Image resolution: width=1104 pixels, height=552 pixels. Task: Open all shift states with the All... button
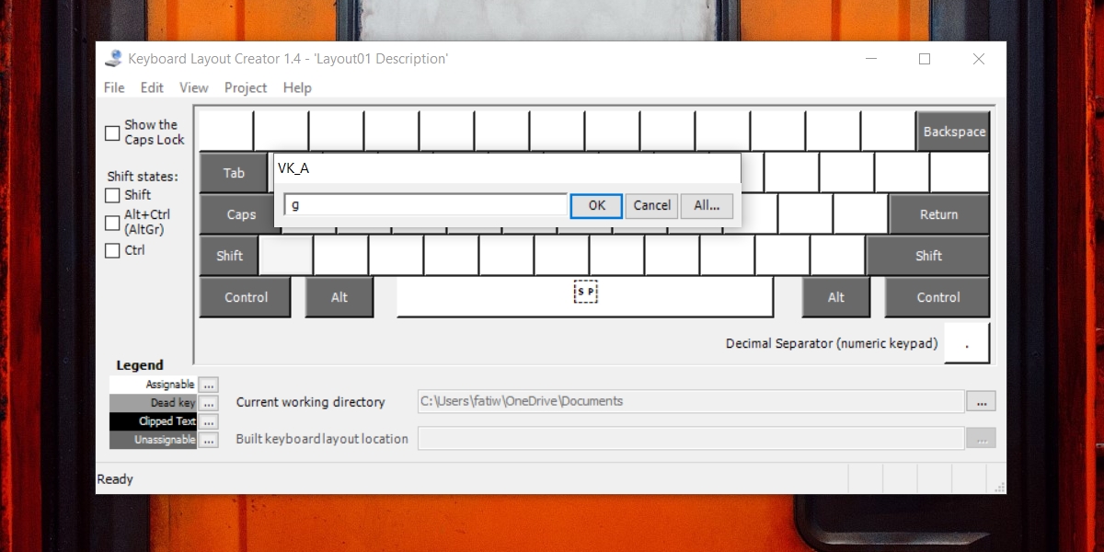(x=707, y=205)
